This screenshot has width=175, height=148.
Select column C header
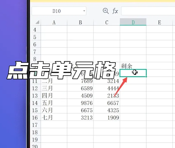tap(107, 22)
